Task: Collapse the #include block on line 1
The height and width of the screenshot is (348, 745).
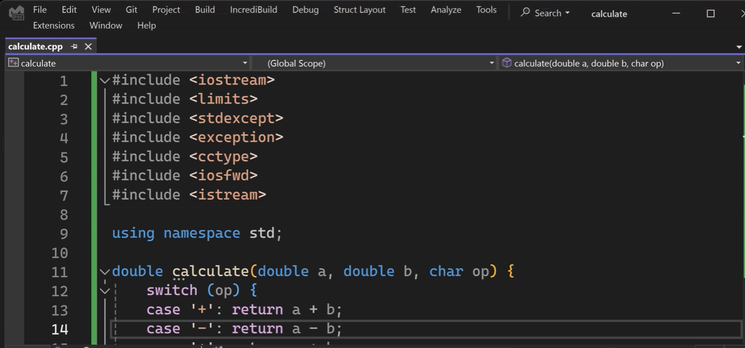Action: tap(105, 80)
